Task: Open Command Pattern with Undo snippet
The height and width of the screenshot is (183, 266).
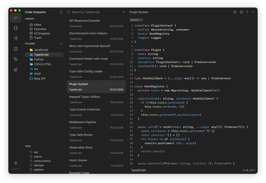Action: coord(96,61)
